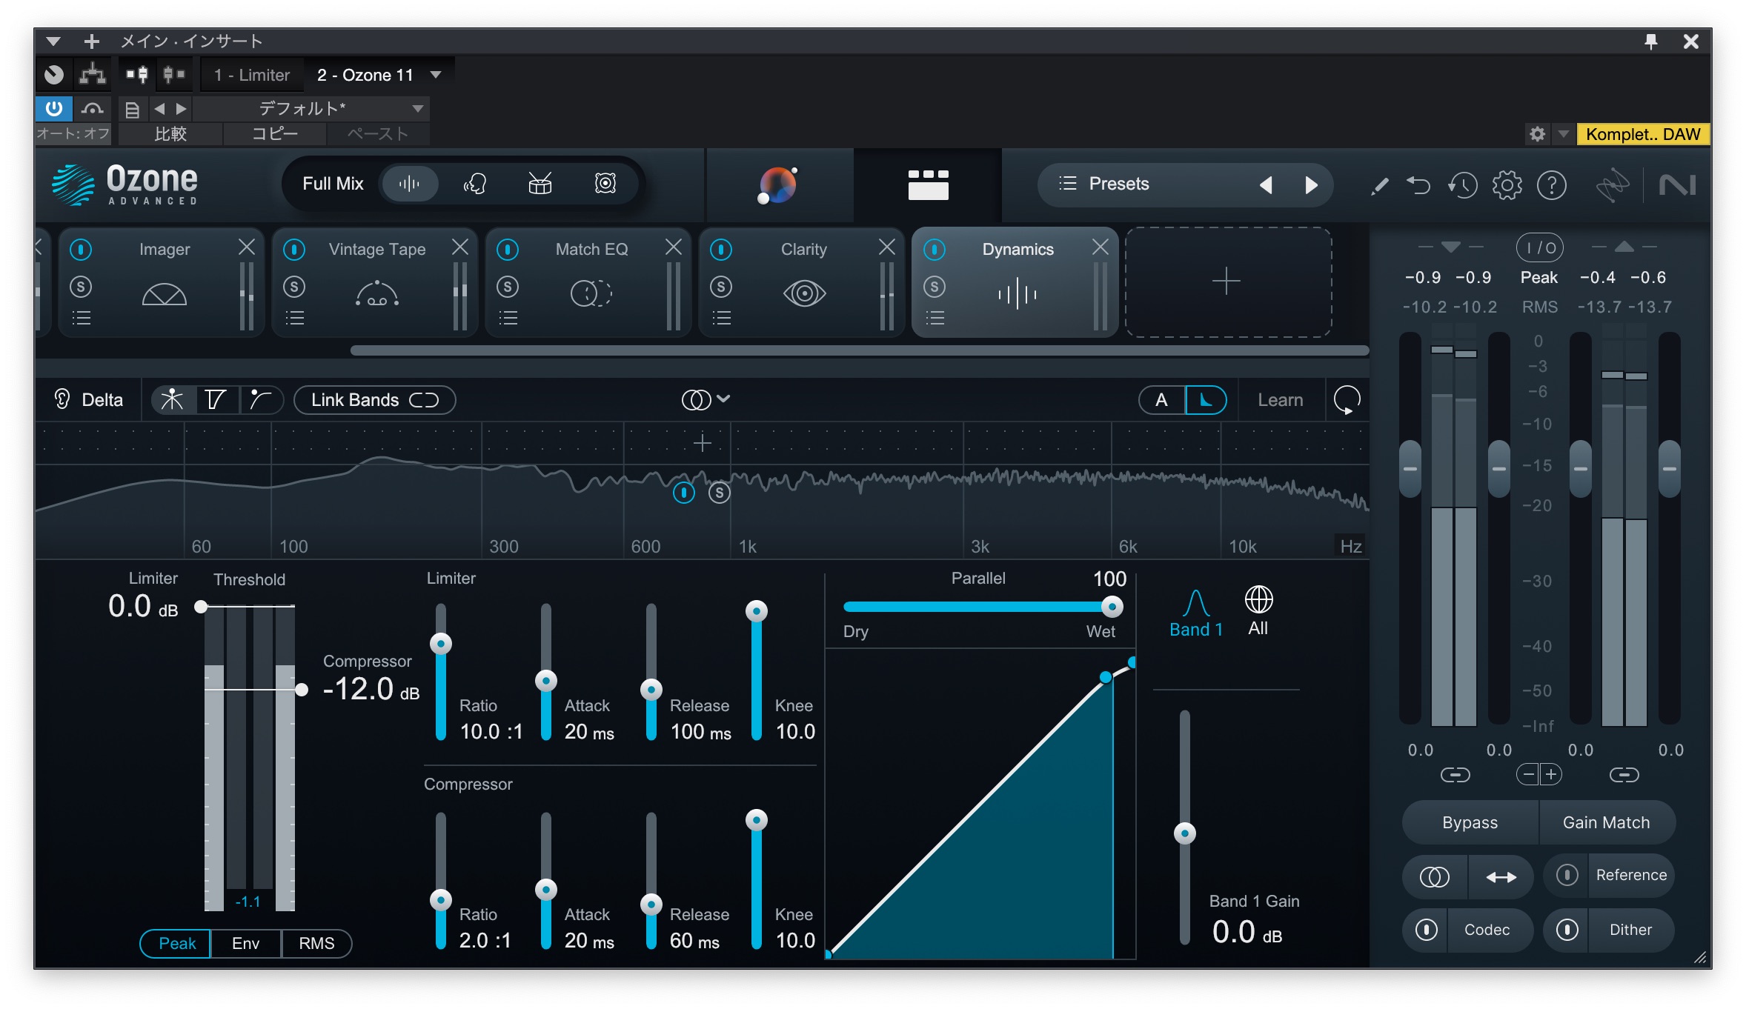The height and width of the screenshot is (1009, 1746).
Task: Click the empty add-module slot
Action: point(1226,282)
